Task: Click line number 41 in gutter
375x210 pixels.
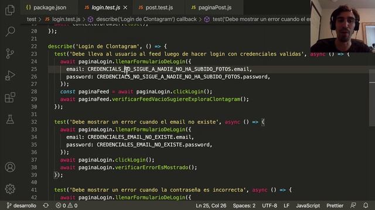Action: (x=34, y=190)
